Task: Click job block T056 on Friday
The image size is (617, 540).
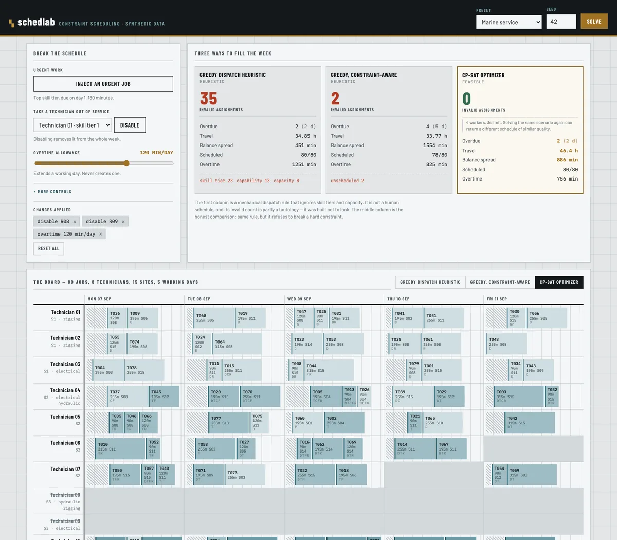Action: pyautogui.click(x=548, y=318)
